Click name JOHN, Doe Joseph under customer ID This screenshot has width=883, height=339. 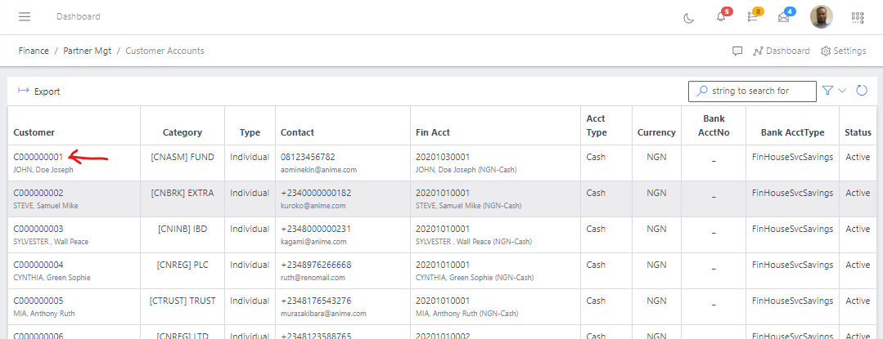pos(43,170)
